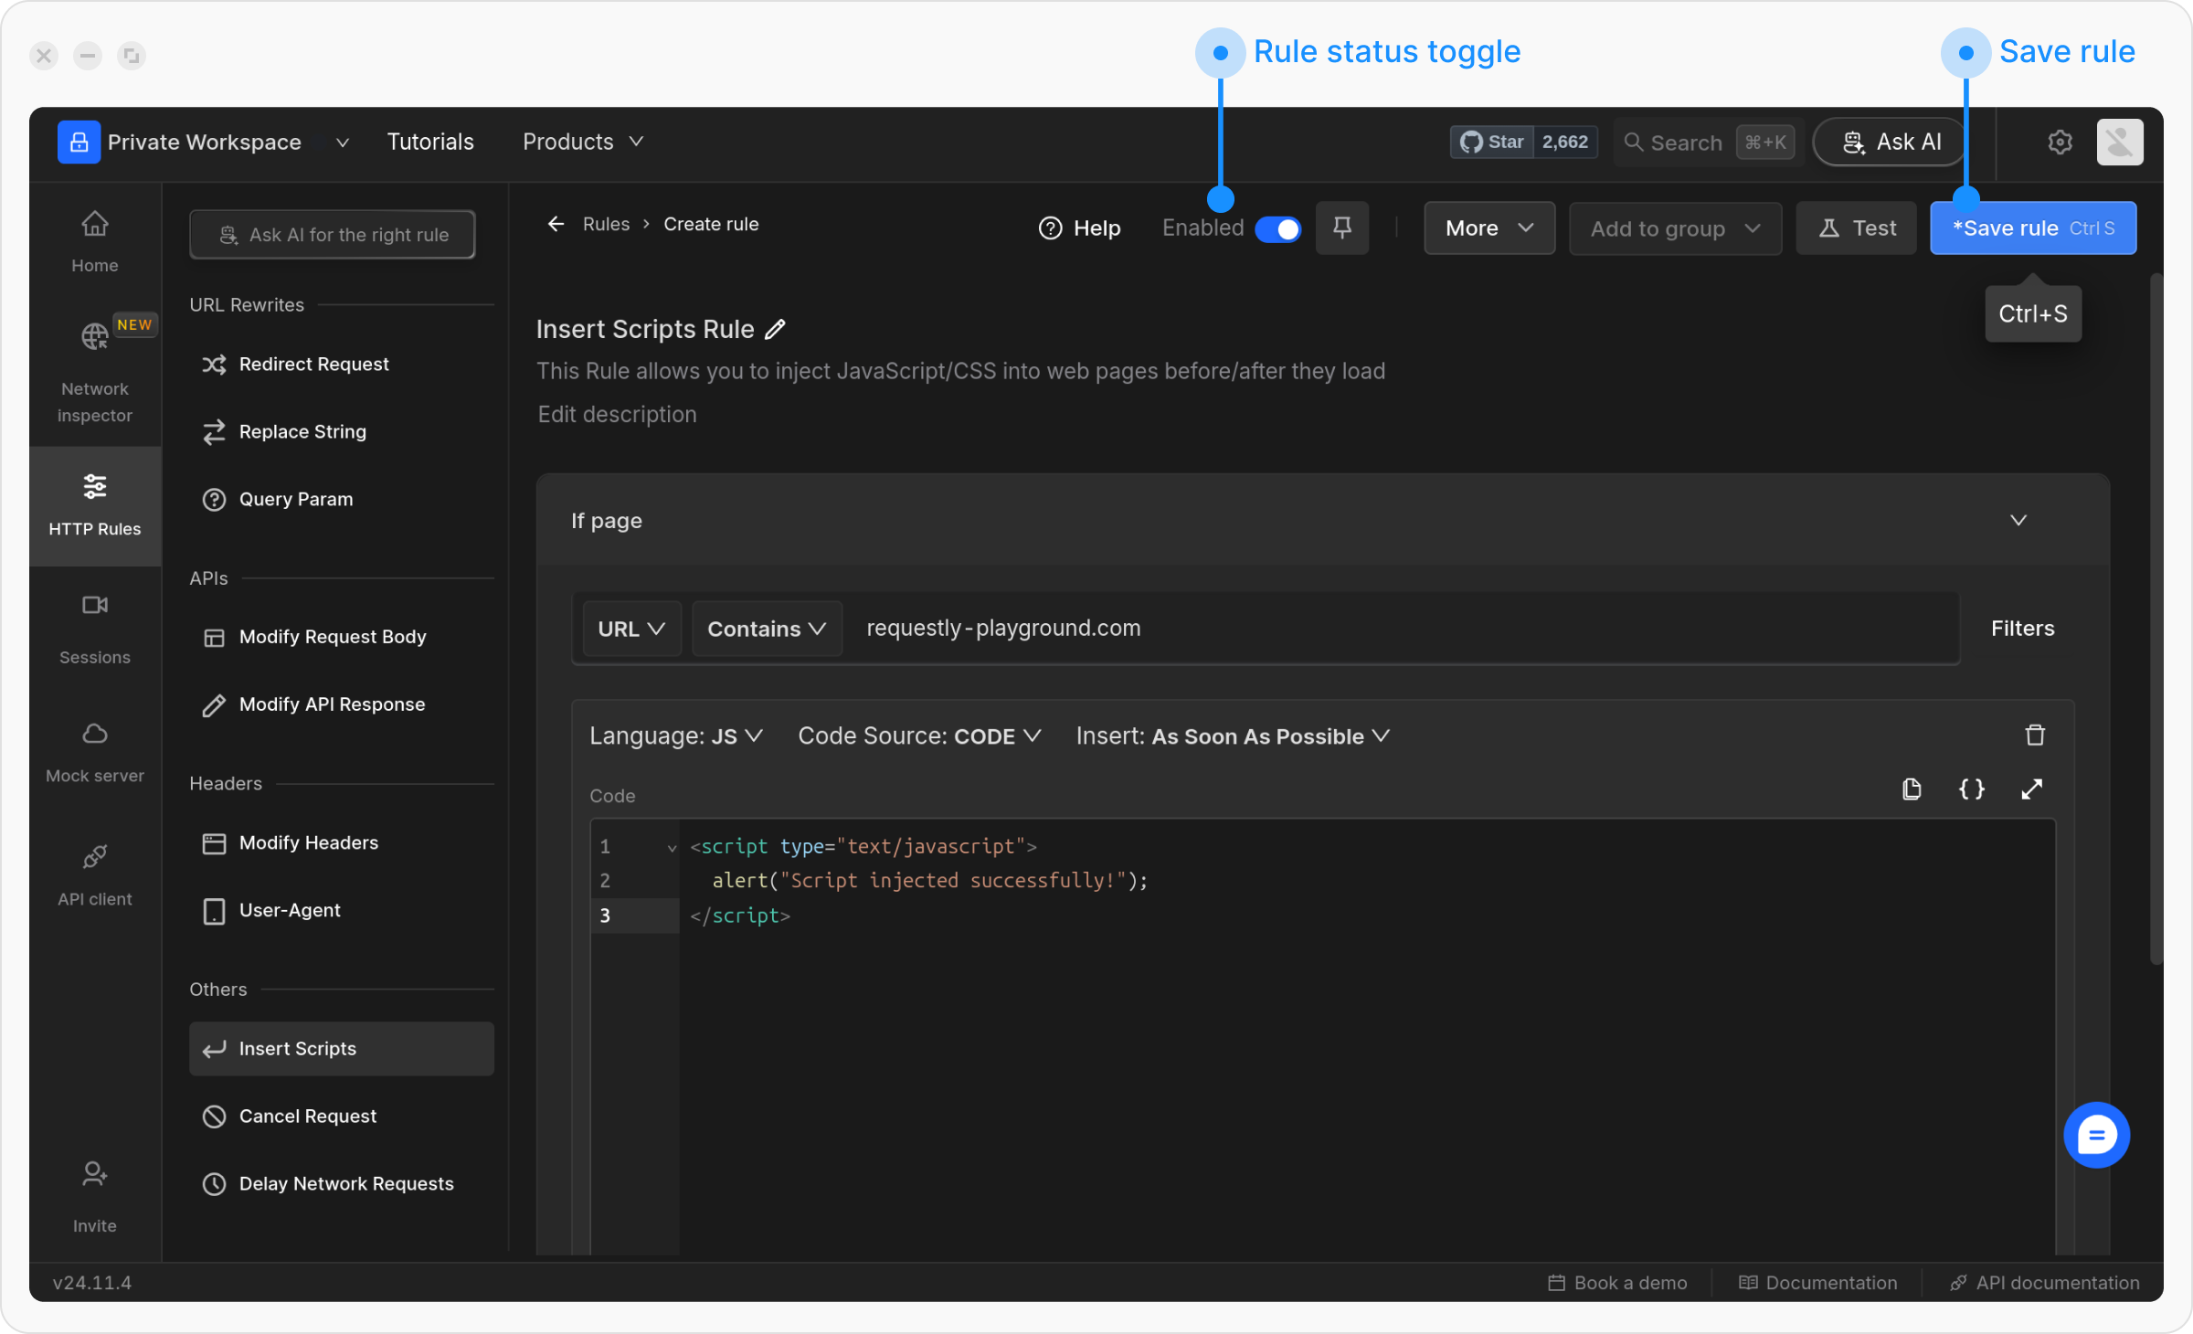Toggle the Enabled rule status switch
Screen dimensions: 2193x1334
point(1277,228)
